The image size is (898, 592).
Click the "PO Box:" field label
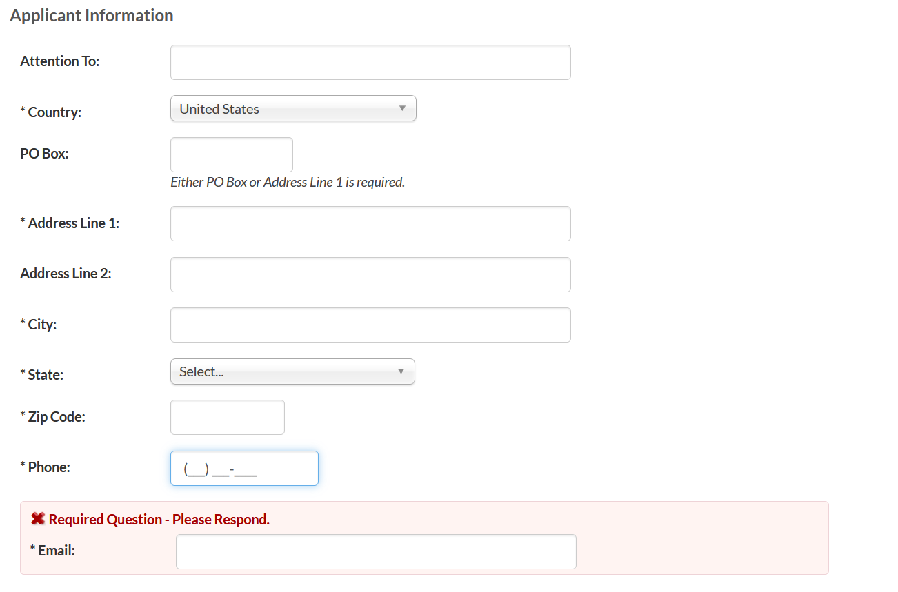(45, 154)
